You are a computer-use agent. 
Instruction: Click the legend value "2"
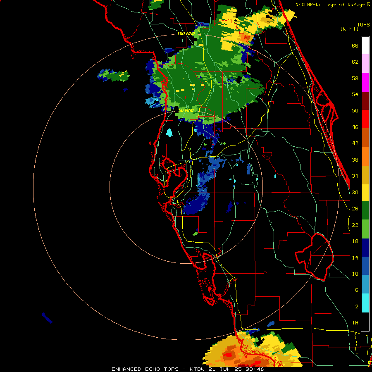click(356, 306)
